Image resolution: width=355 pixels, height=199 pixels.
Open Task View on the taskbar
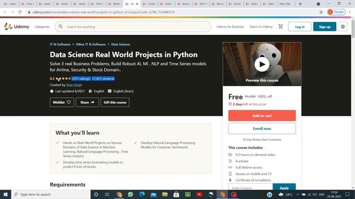107,194
